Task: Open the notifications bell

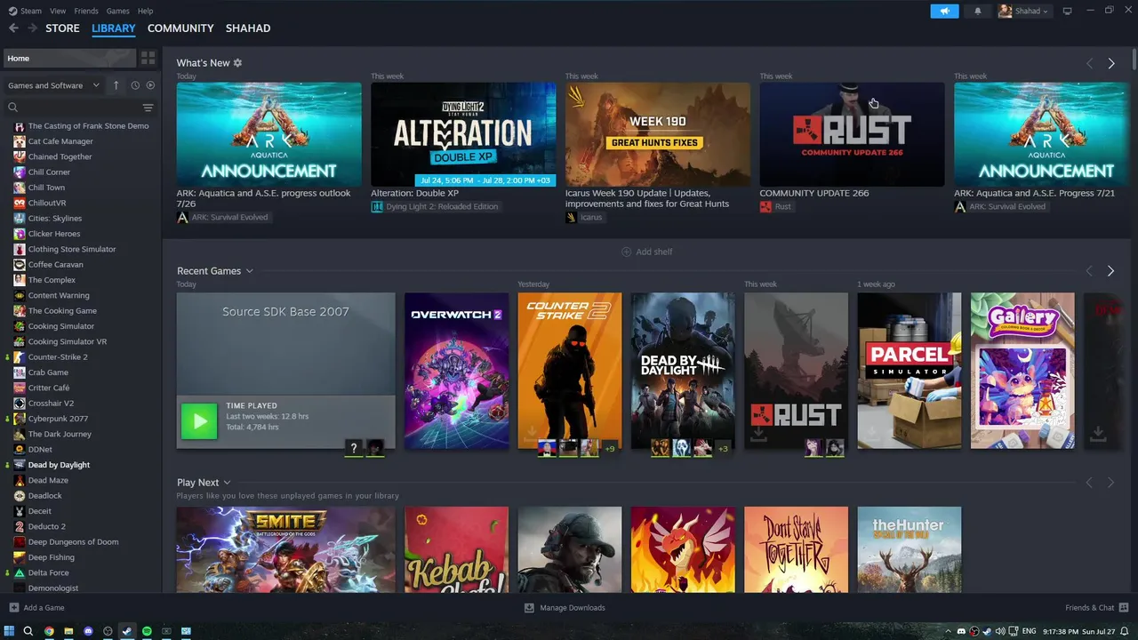Action: point(978,11)
